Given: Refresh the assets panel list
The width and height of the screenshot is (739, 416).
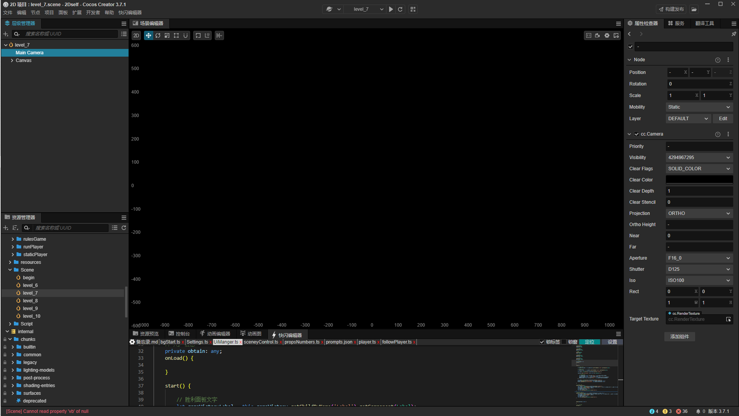Looking at the screenshot, I should point(124,228).
